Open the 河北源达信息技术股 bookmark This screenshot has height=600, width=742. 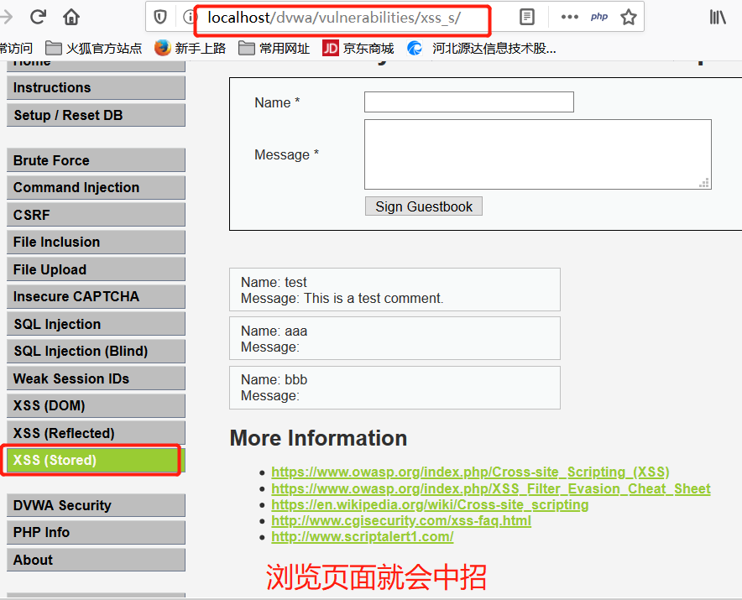pyautogui.click(x=482, y=49)
